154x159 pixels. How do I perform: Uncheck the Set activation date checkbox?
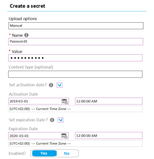pyautogui.click(x=60, y=85)
